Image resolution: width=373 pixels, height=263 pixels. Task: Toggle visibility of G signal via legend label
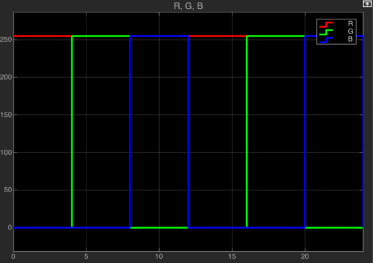click(351, 31)
